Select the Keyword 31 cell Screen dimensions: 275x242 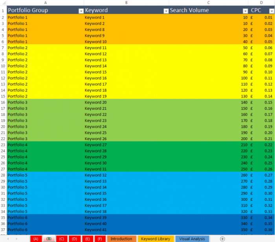pyautogui.click(x=126, y=169)
